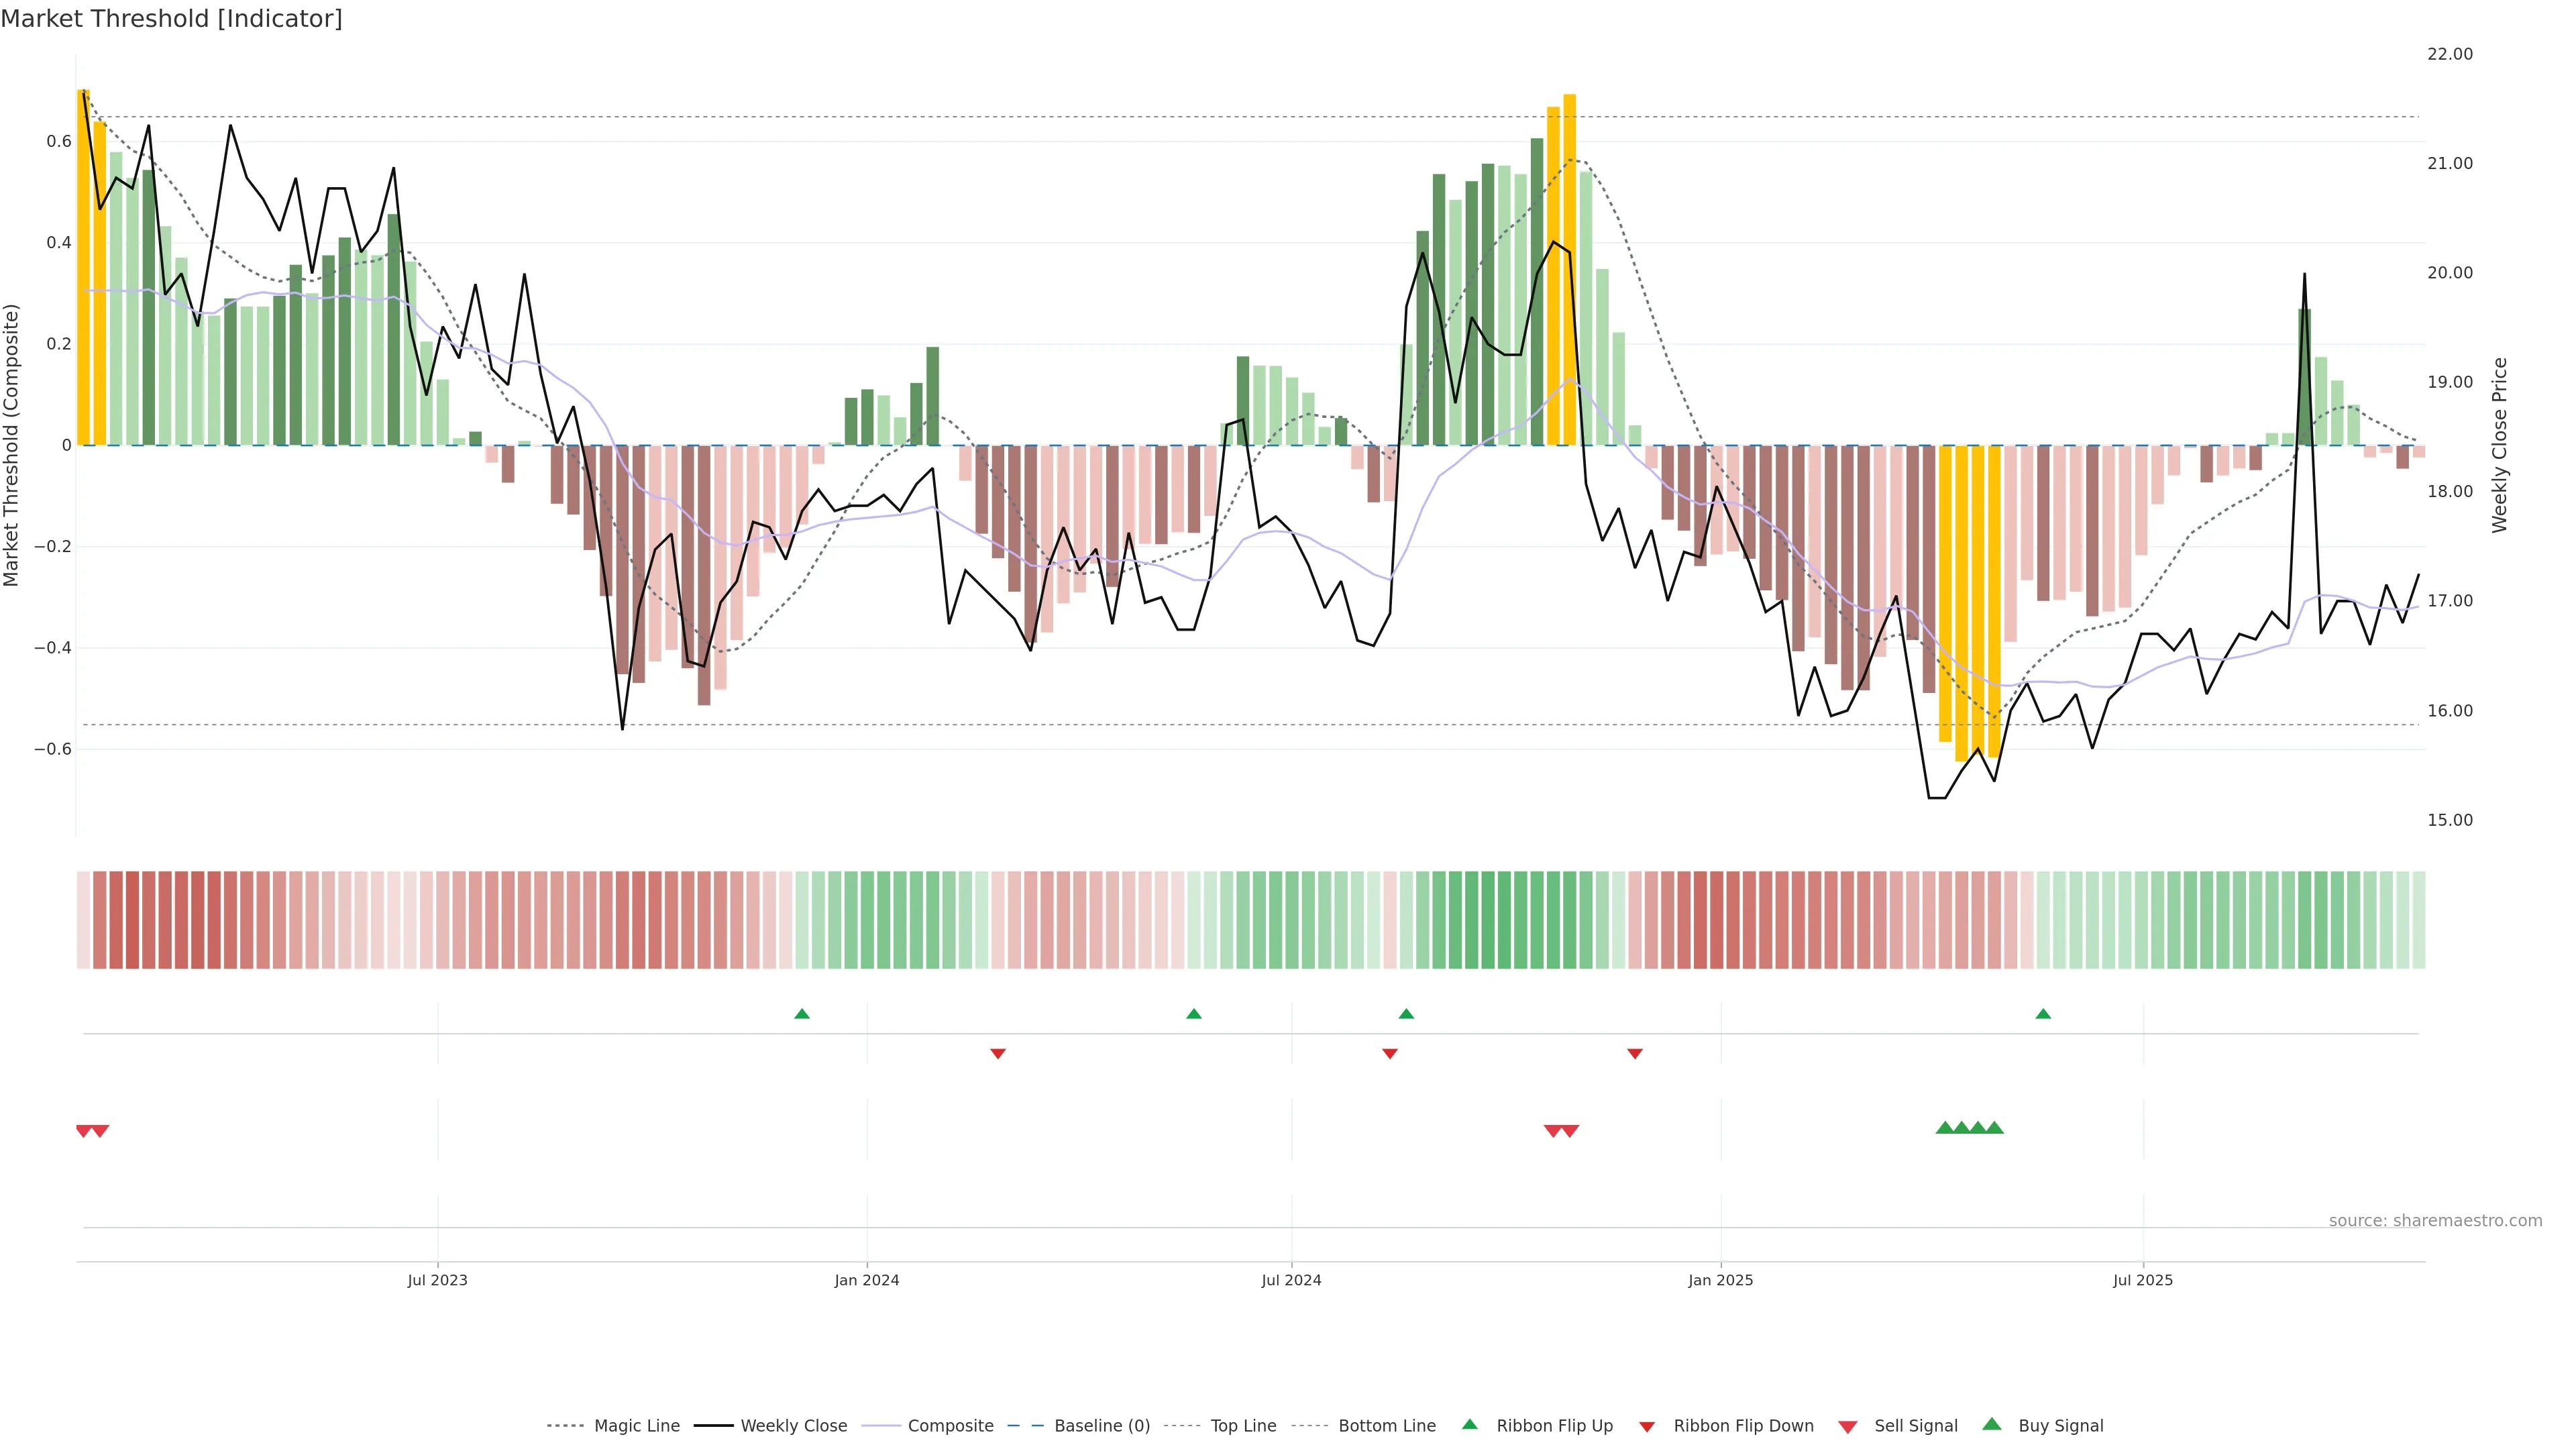Click the Ribbon Flip Down legend triangle
The width and height of the screenshot is (2576, 1449).
coord(1646,1427)
